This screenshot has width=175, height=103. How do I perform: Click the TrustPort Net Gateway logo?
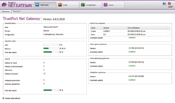17,5
